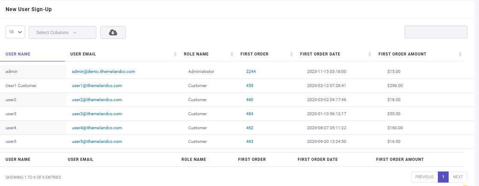
Task: Click the $15.00 amount cell
Action: point(394,72)
